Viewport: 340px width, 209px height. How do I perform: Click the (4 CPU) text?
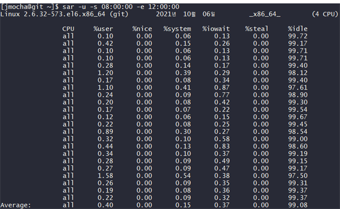pos(325,14)
